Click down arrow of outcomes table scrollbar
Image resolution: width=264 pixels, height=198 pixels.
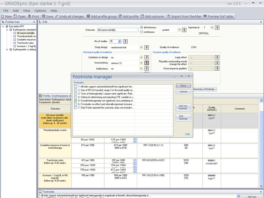(x=261, y=186)
